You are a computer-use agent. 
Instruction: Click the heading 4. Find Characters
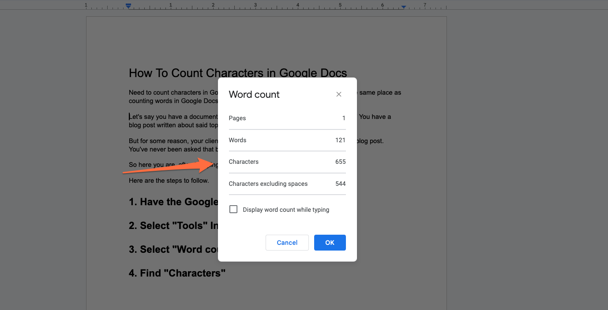pos(176,273)
